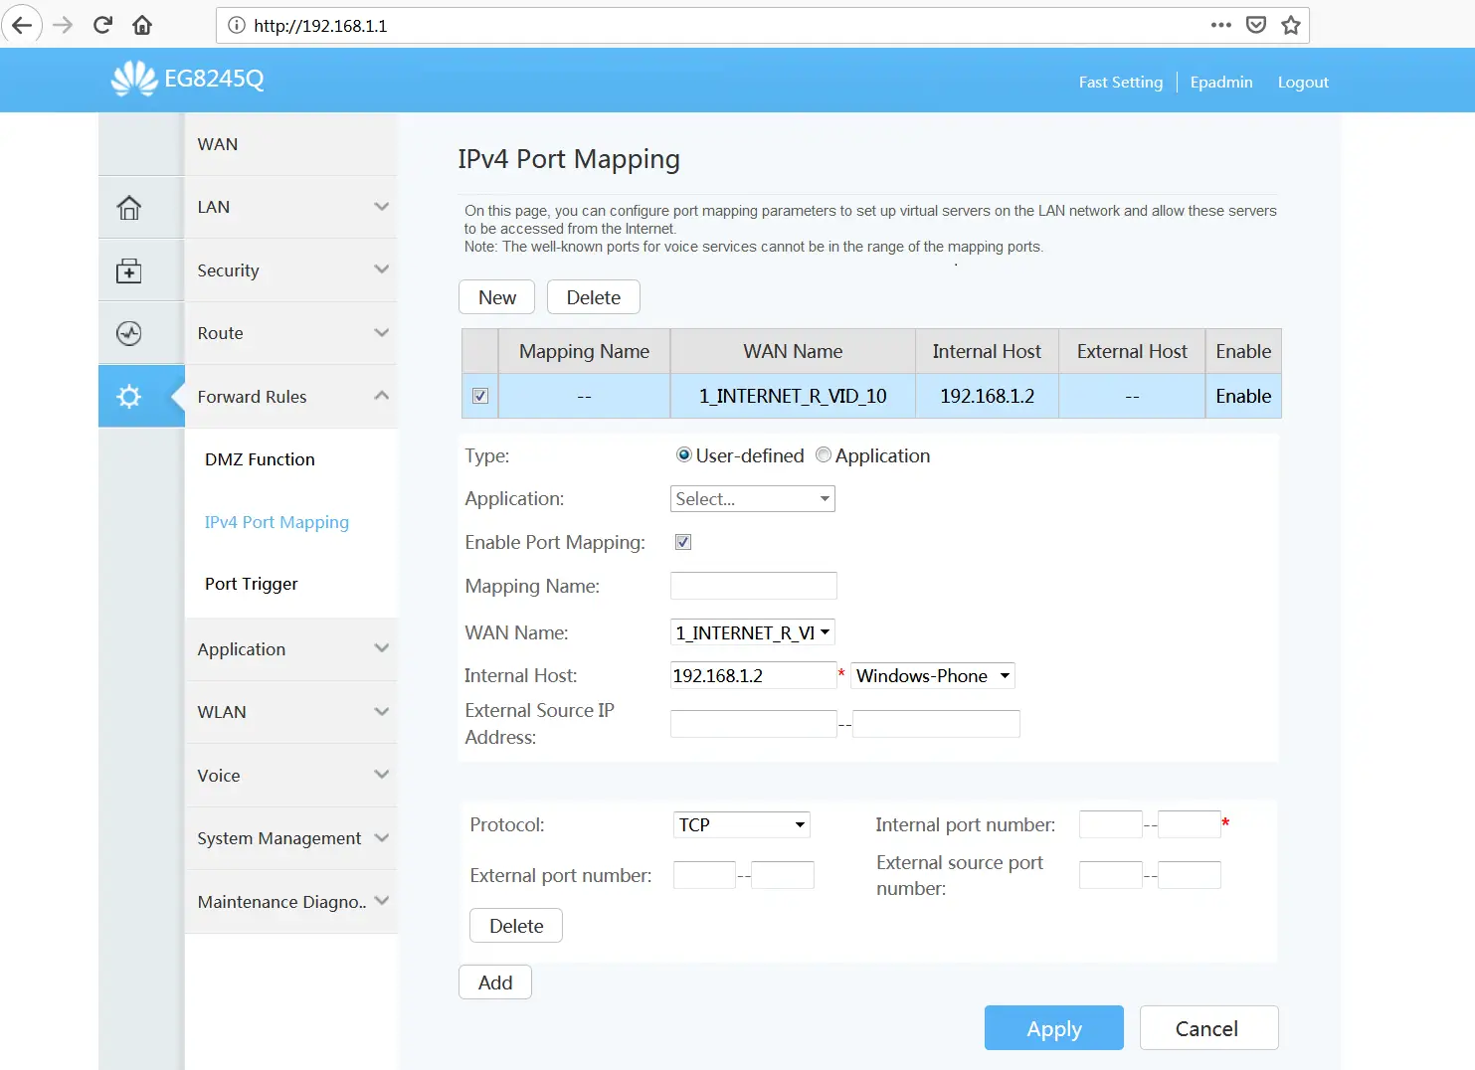Image resolution: width=1475 pixels, height=1070 pixels.
Task: Click the Pocket save icon
Action: coord(1256,25)
